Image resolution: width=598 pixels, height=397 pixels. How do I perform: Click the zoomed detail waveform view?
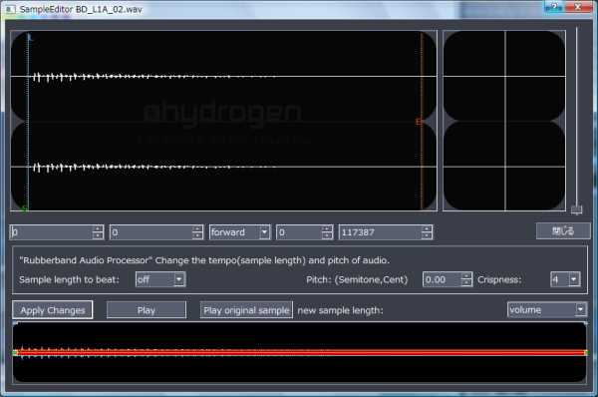pyautogui.click(x=504, y=121)
